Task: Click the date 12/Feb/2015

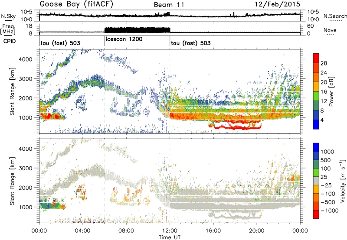Action: pos(277,4)
